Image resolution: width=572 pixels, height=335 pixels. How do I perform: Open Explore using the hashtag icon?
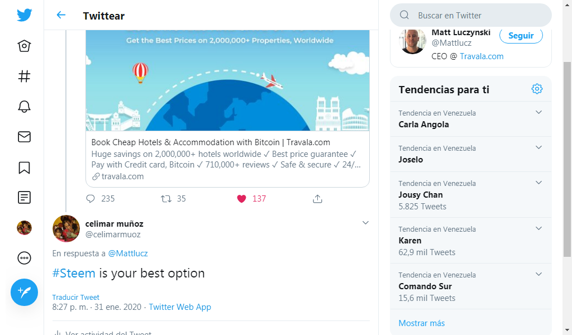pos(24,76)
